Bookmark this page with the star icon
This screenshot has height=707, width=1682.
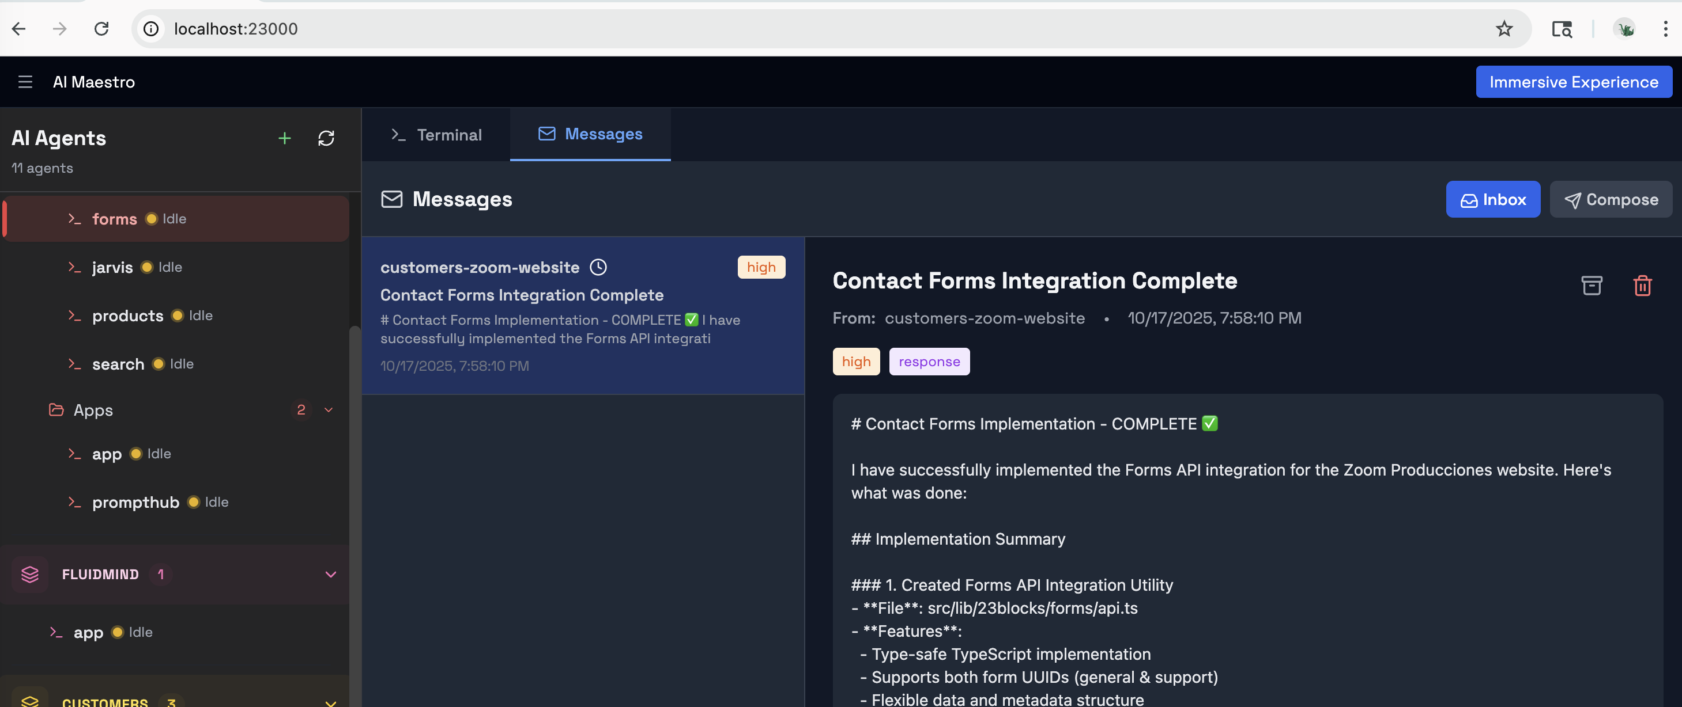point(1504,29)
